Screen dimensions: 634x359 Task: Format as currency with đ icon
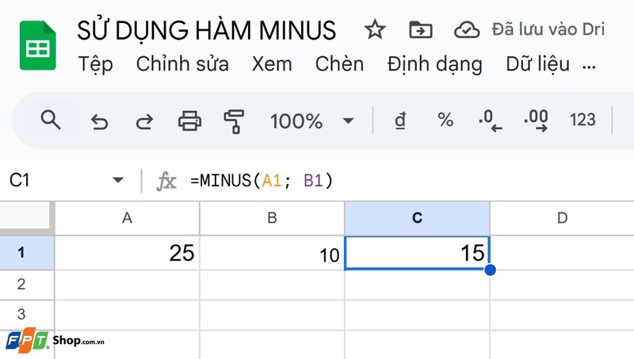(x=400, y=120)
